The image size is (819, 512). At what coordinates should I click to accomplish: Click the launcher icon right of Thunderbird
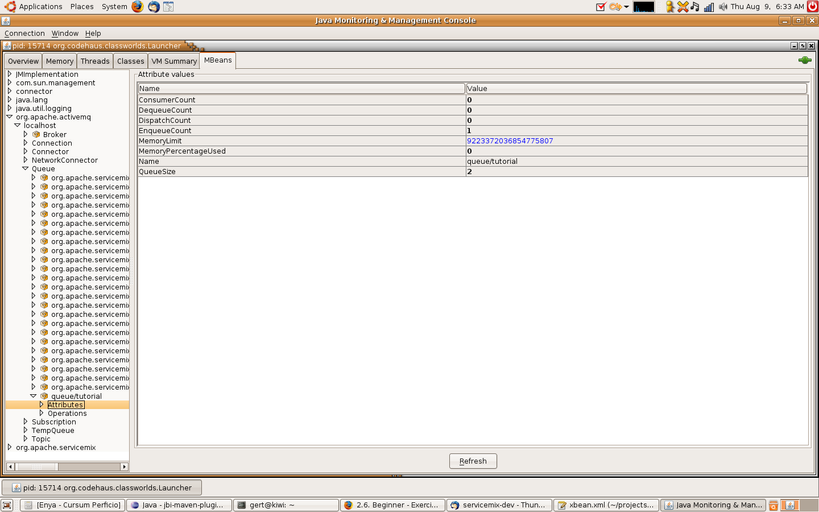(x=168, y=6)
